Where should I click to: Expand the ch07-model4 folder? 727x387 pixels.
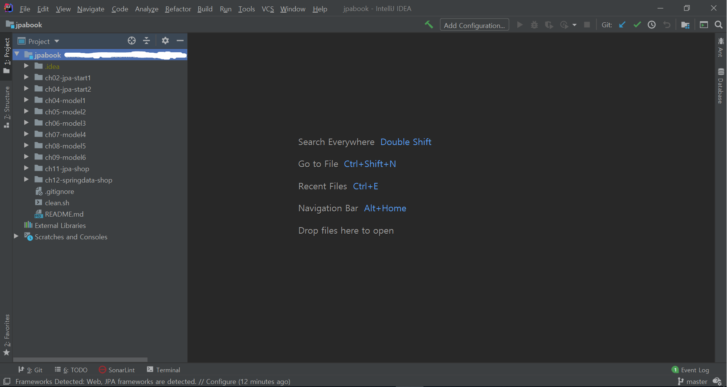tap(26, 134)
